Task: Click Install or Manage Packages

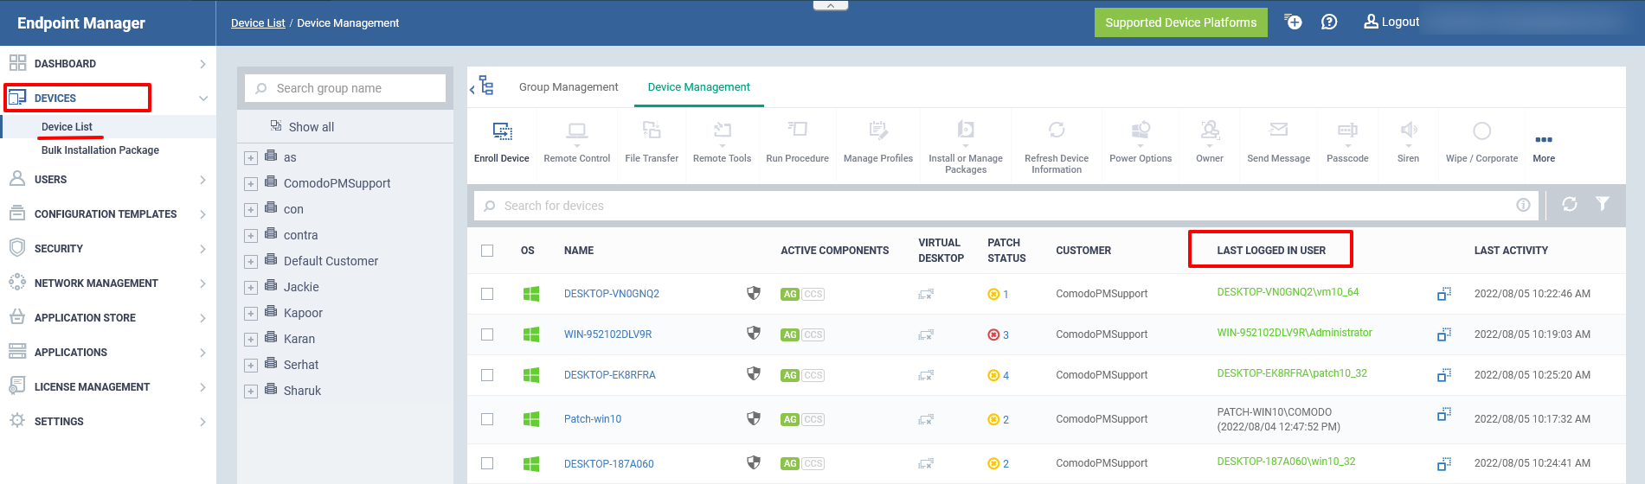Action: coord(966,147)
